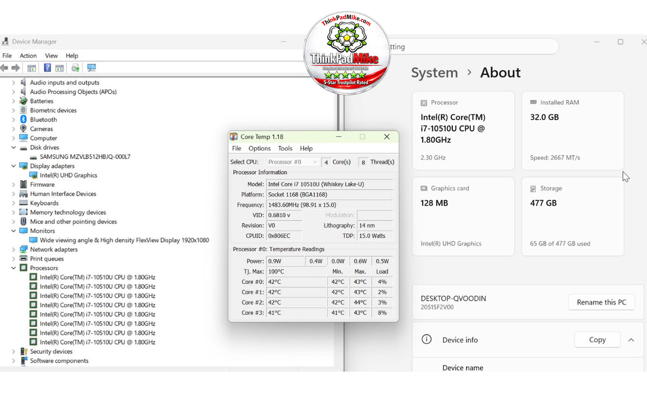Toggle the show/hide console tree toolbar icon
Image resolution: width=647 pixels, height=406 pixels.
click(x=32, y=68)
